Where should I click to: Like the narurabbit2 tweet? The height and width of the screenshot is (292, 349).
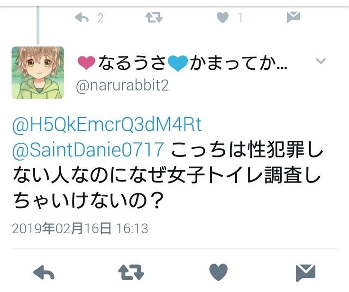click(219, 272)
